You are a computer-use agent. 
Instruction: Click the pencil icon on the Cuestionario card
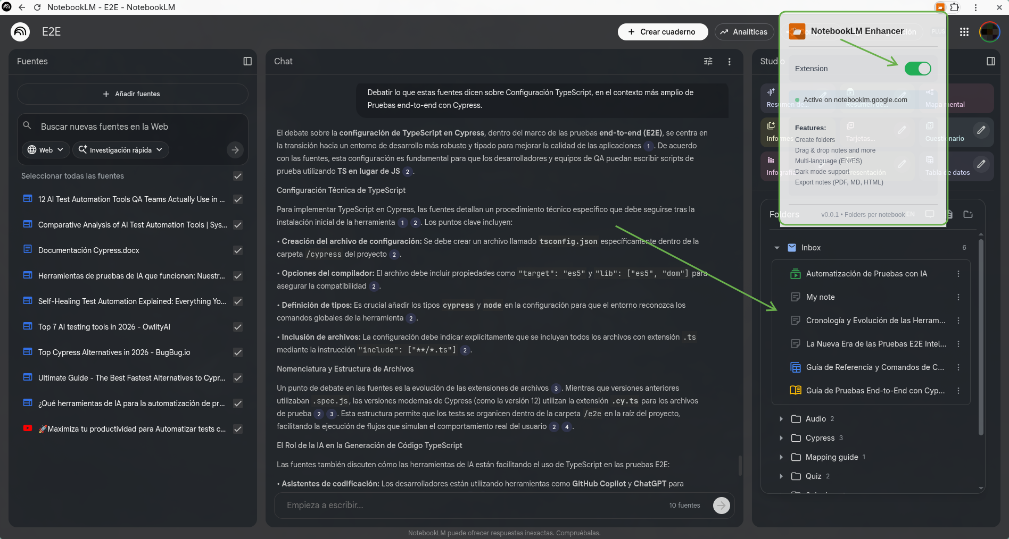tap(981, 130)
